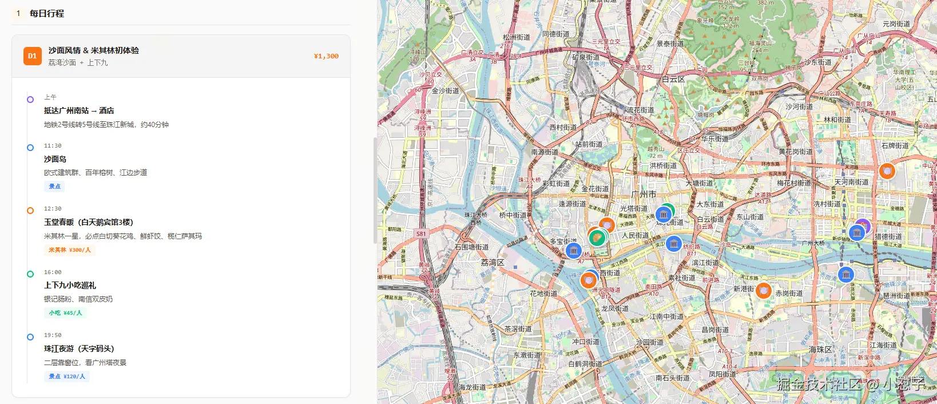Viewport: 937px width, 404px height.
Task: Open the orange restaurant marker beside 赤岗街道
Action: point(763,291)
